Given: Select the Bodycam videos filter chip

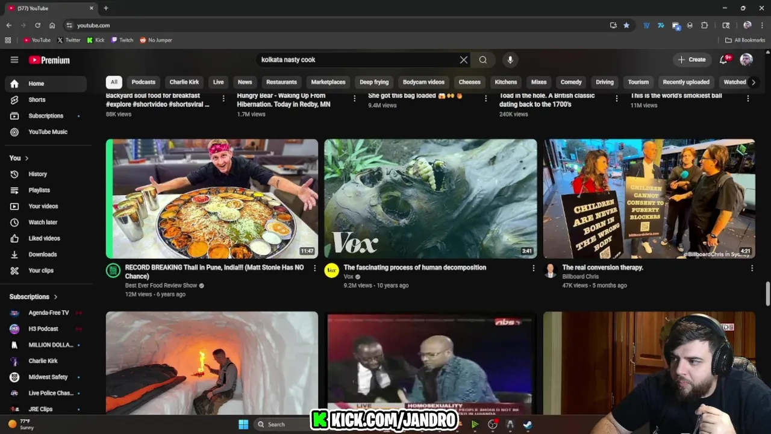Looking at the screenshot, I should point(423,82).
